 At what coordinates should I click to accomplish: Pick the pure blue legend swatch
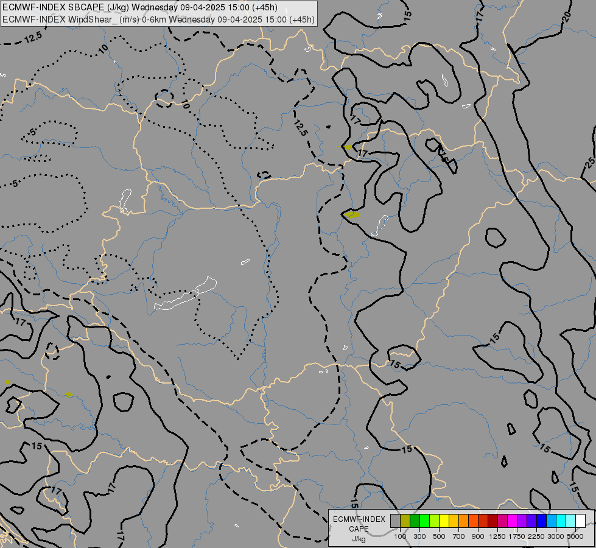541,521
